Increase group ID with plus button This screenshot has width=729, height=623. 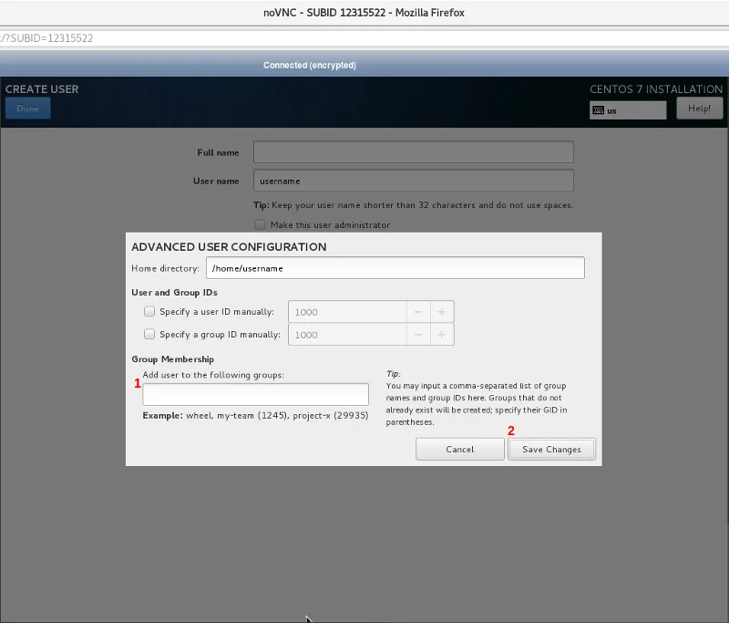(442, 335)
